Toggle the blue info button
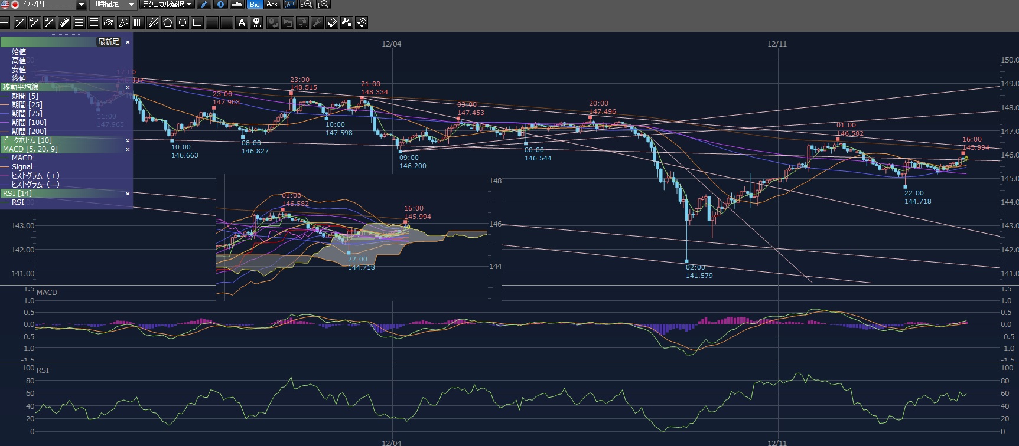This screenshot has width=1019, height=446. (220, 5)
